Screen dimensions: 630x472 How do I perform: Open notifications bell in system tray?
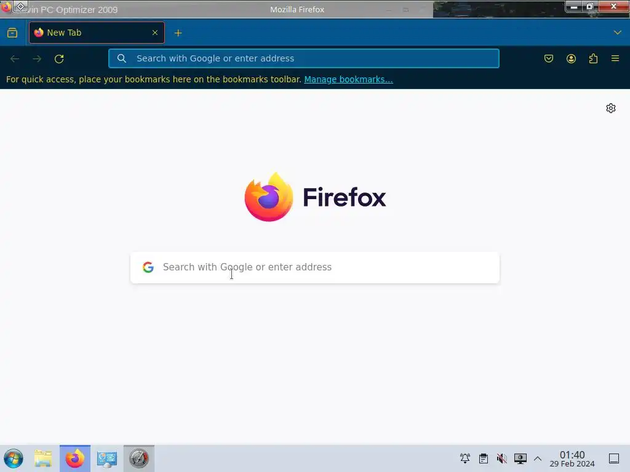coord(465,458)
